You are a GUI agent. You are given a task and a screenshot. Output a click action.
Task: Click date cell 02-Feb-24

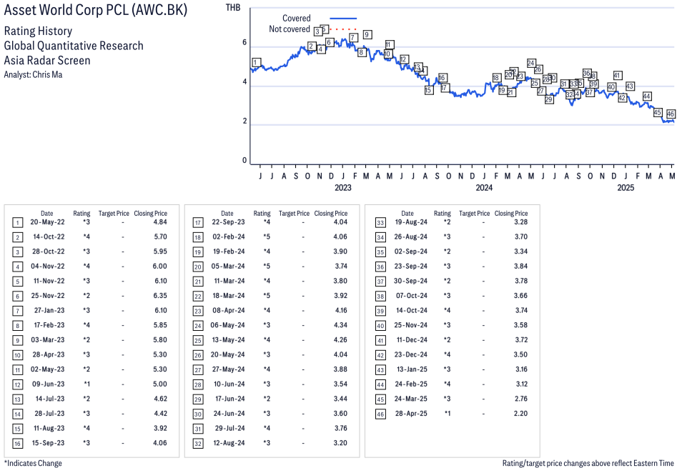(229, 237)
